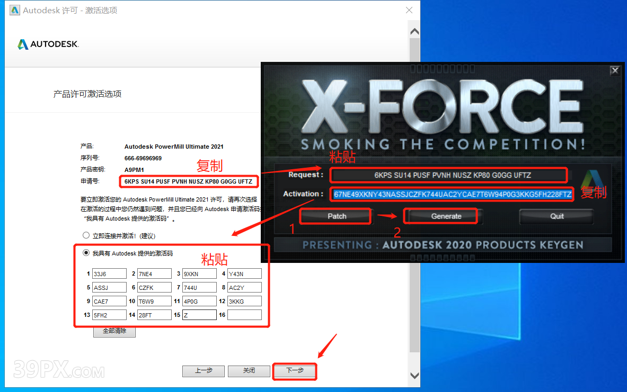This screenshot has width=627, height=392.
Task: Click activation code field 6 containing CZFK
Action: pyautogui.click(x=154, y=287)
